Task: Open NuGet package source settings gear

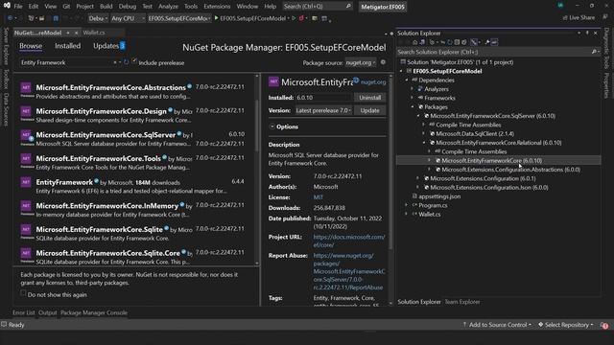Action: tap(383, 62)
